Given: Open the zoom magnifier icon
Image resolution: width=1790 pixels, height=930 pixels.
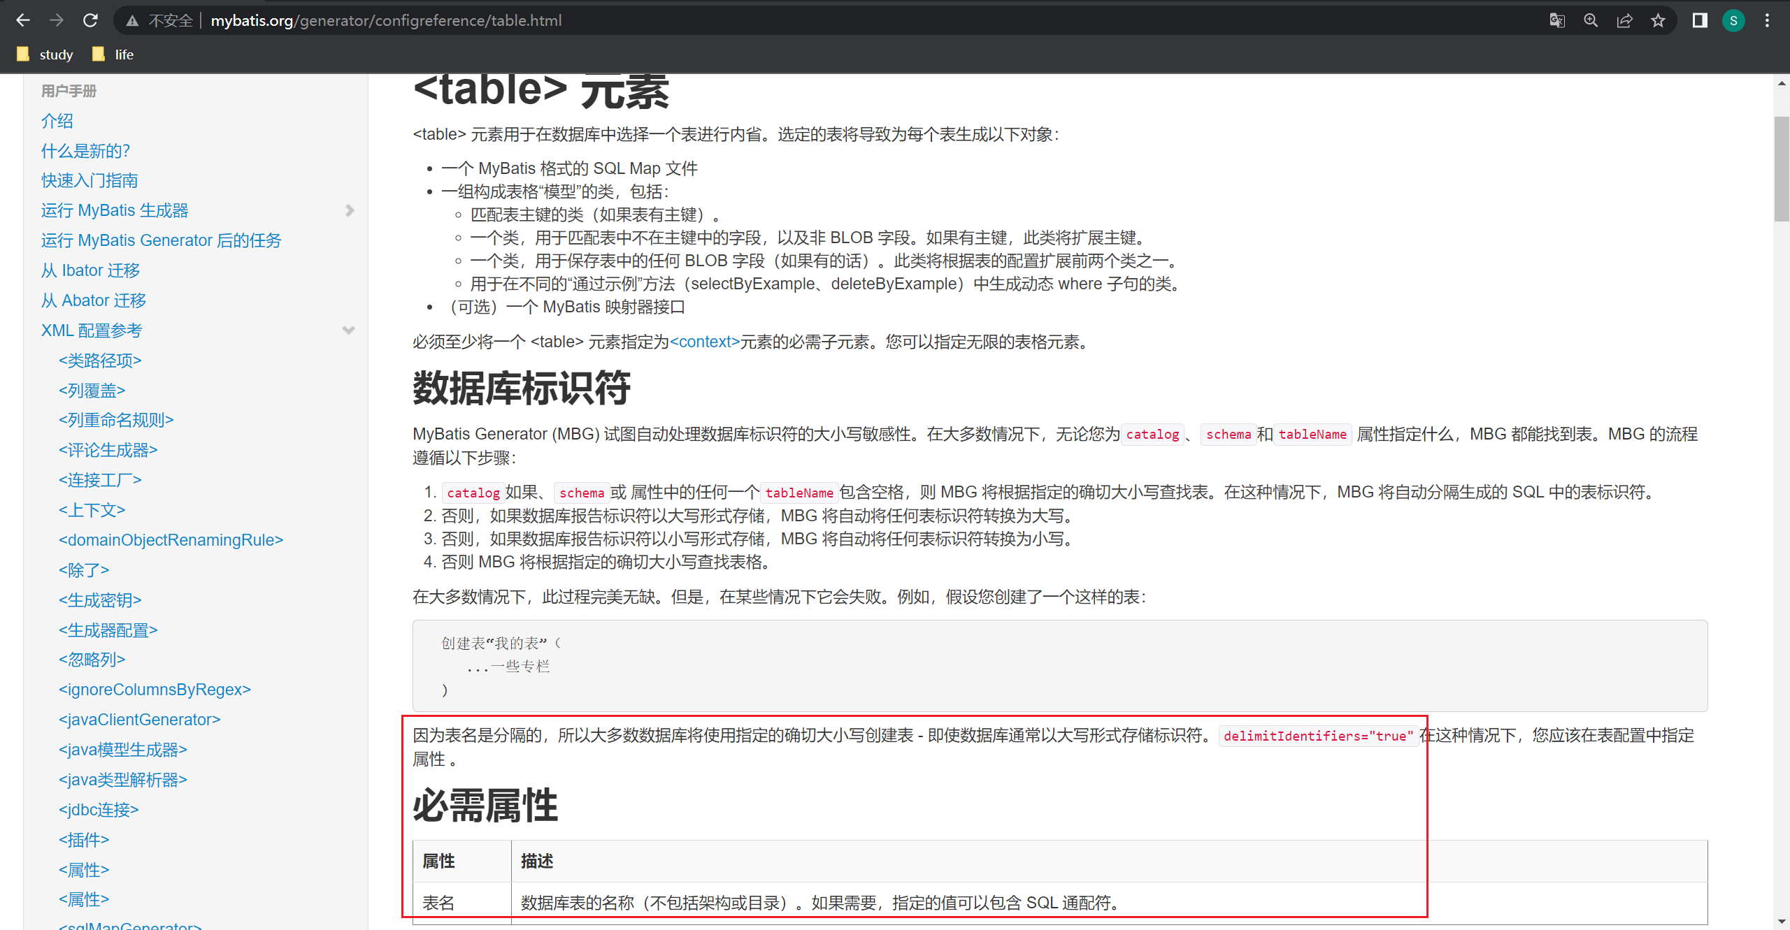Looking at the screenshot, I should pos(1591,20).
